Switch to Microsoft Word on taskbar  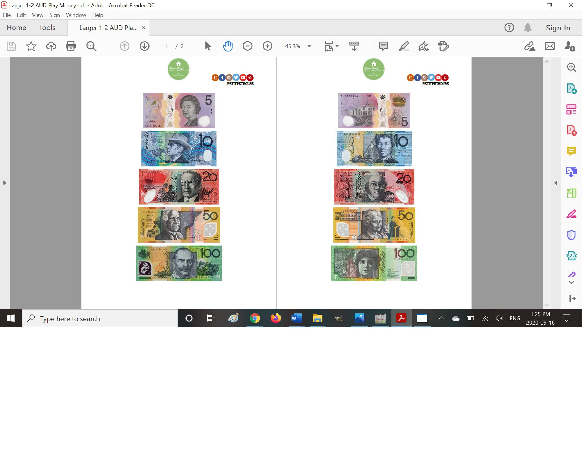pyautogui.click(x=297, y=318)
